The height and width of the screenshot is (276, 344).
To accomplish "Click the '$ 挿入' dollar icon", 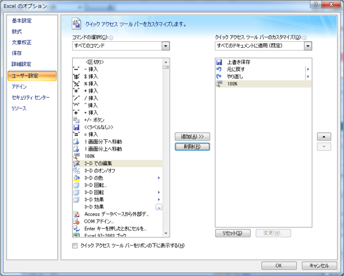I will tap(76, 77).
